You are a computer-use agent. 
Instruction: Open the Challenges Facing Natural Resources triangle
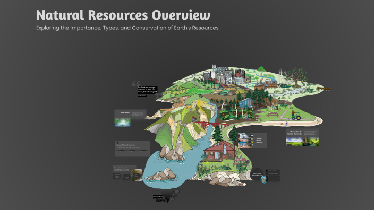click(168, 196)
